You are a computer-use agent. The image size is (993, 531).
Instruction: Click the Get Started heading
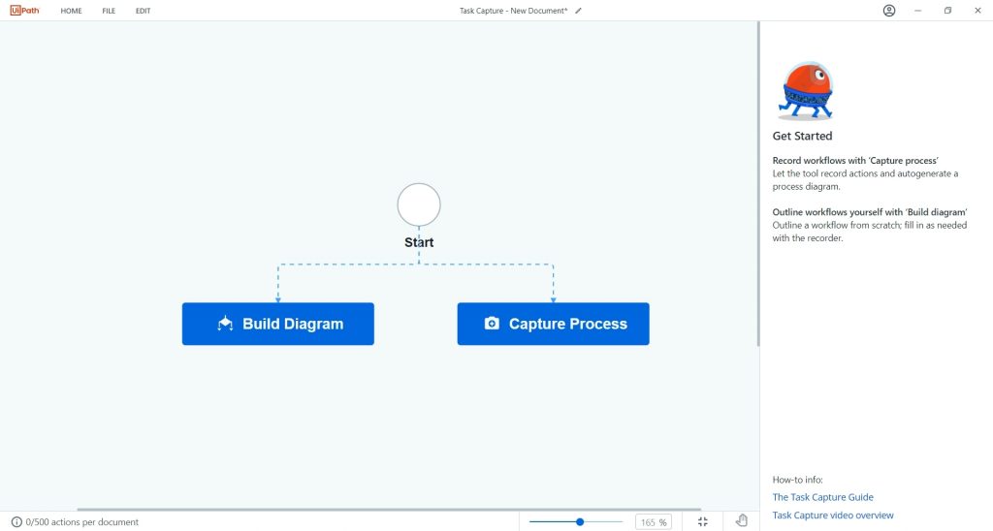[x=802, y=136]
